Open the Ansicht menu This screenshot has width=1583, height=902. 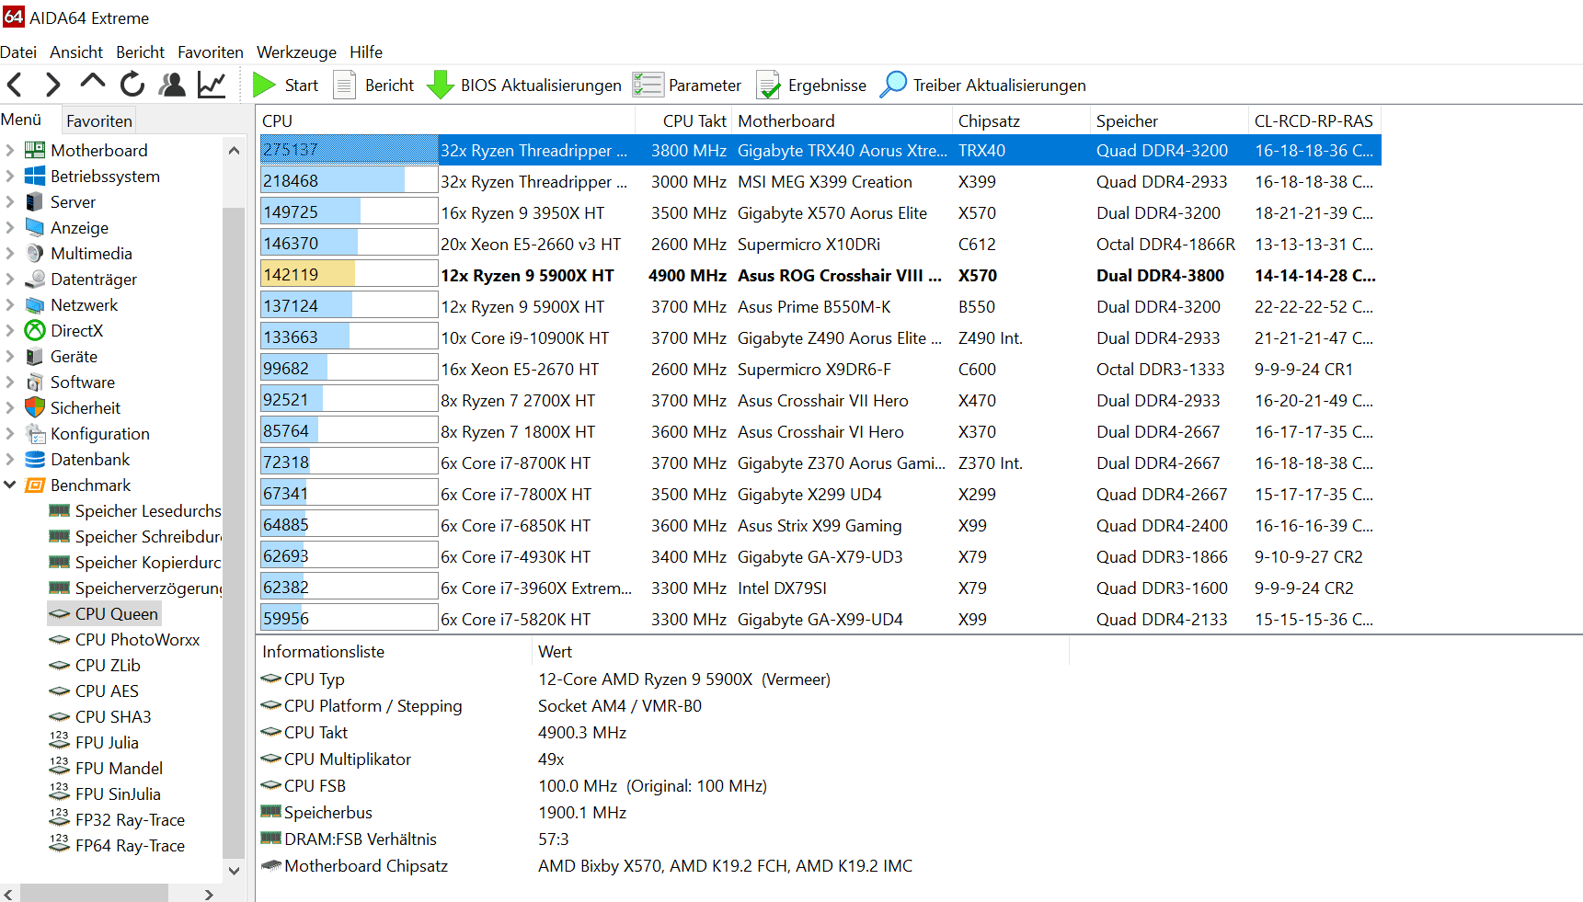tap(76, 52)
